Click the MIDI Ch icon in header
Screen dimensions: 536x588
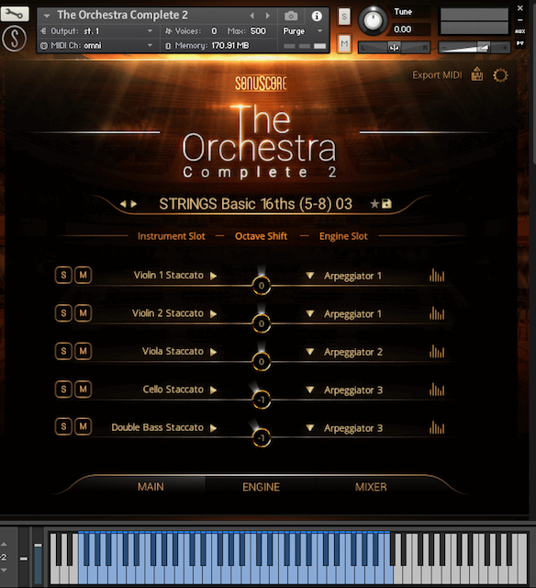pyautogui.click(x=44, y=46)
